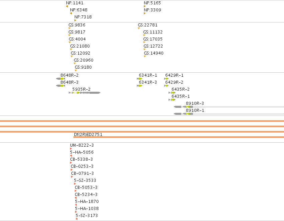Select the 5-HA-5056 label

tap(82, 152)
